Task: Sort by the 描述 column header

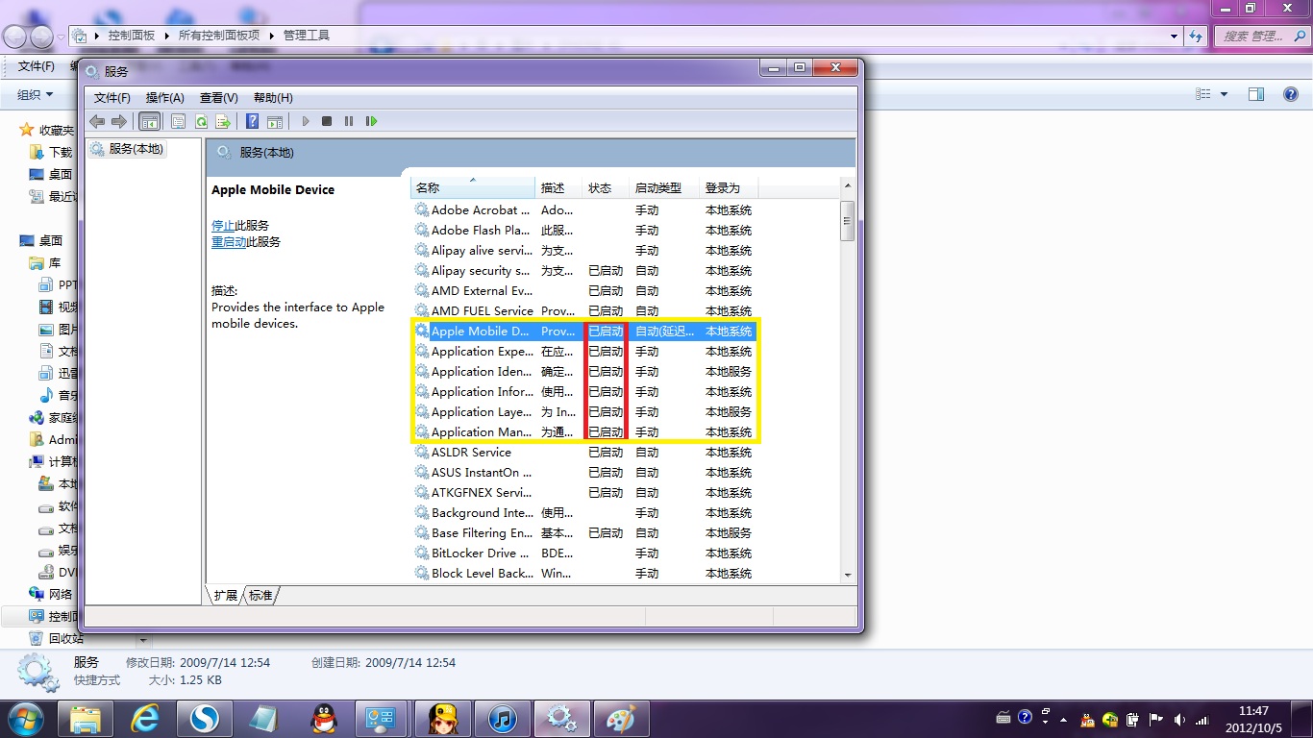Action: (558, 187)
